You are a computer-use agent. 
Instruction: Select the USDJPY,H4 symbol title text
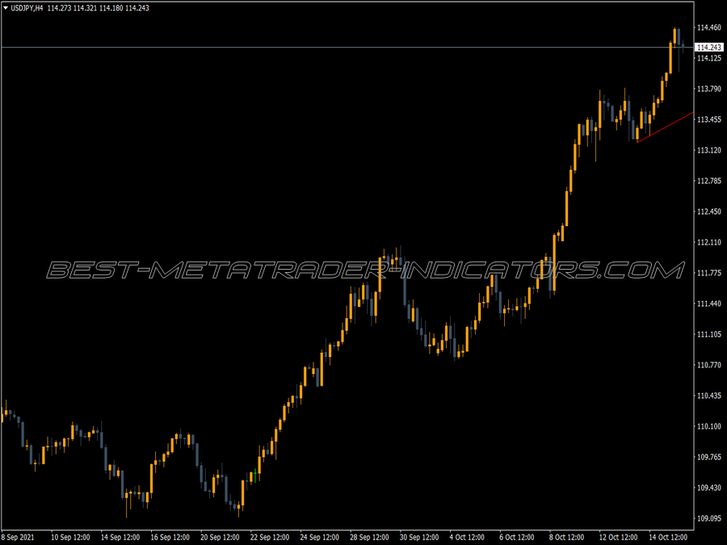[27, 8]
